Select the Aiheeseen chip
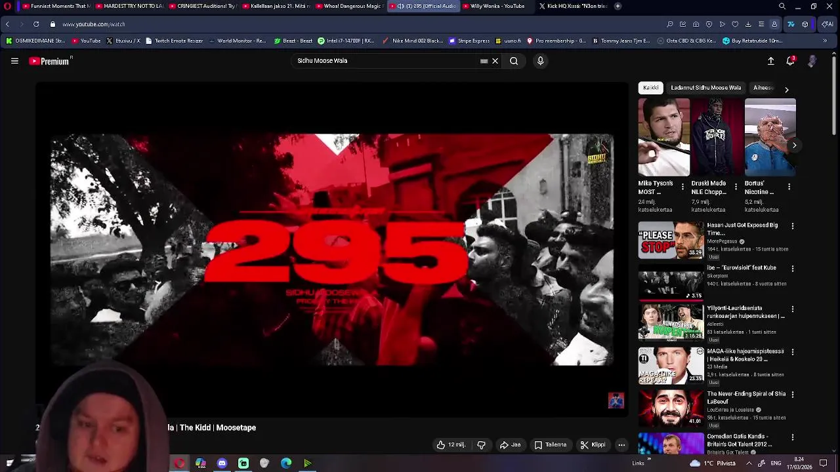This screenshot has width=840, height=472. pos(764,88)
